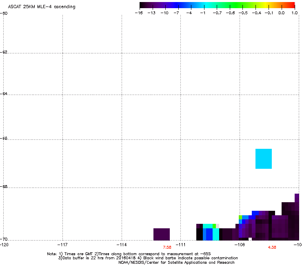Click the light gray data cell near -109
Screen dimensions: 302x265
point(218,226)
